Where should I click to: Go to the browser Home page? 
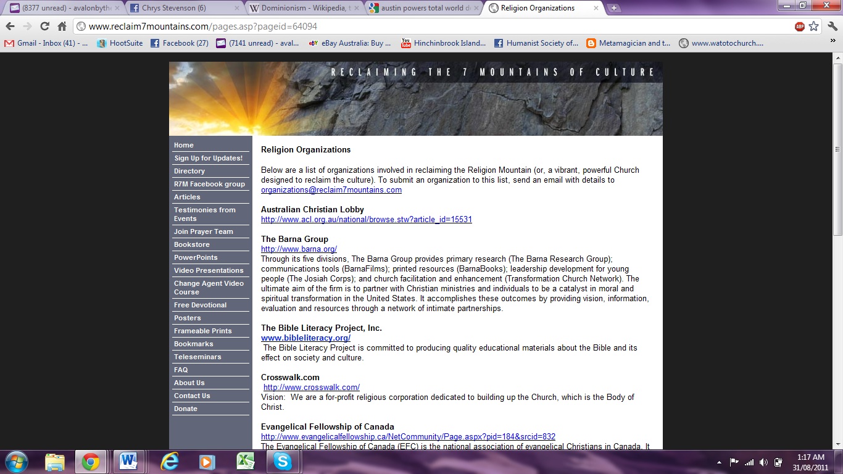(62, 27)
